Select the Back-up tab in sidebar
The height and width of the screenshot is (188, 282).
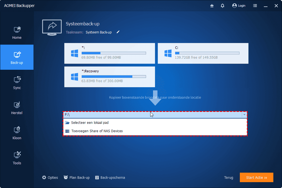(17, 57)
